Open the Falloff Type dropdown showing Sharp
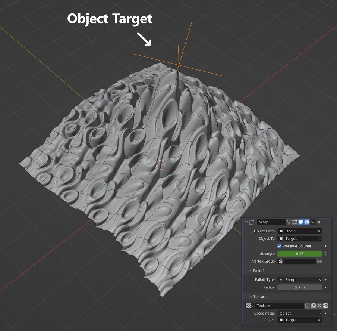 (x=300, y=279)
